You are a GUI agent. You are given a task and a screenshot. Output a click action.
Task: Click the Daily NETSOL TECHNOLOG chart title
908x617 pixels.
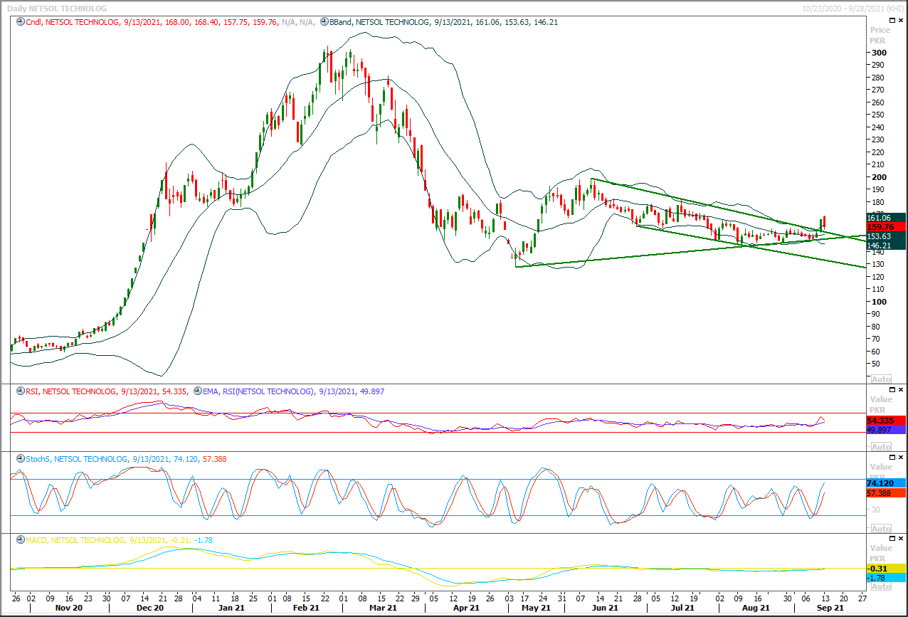[x=56, y=8]
